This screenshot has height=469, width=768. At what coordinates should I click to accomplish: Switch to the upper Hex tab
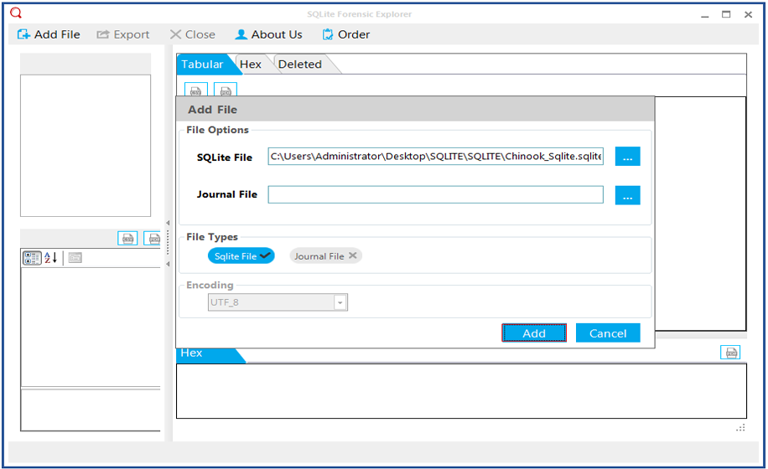pos(251,64)
